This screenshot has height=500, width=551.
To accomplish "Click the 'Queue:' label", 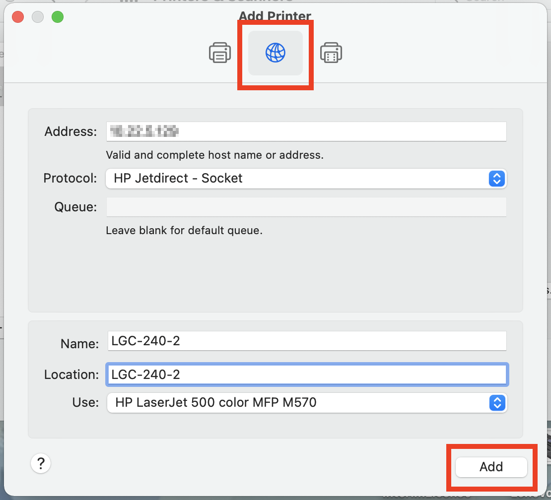I will point(75,207).
